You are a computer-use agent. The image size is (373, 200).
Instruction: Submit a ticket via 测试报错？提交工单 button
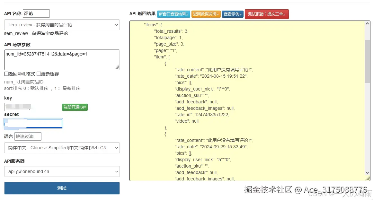(267, 14)
